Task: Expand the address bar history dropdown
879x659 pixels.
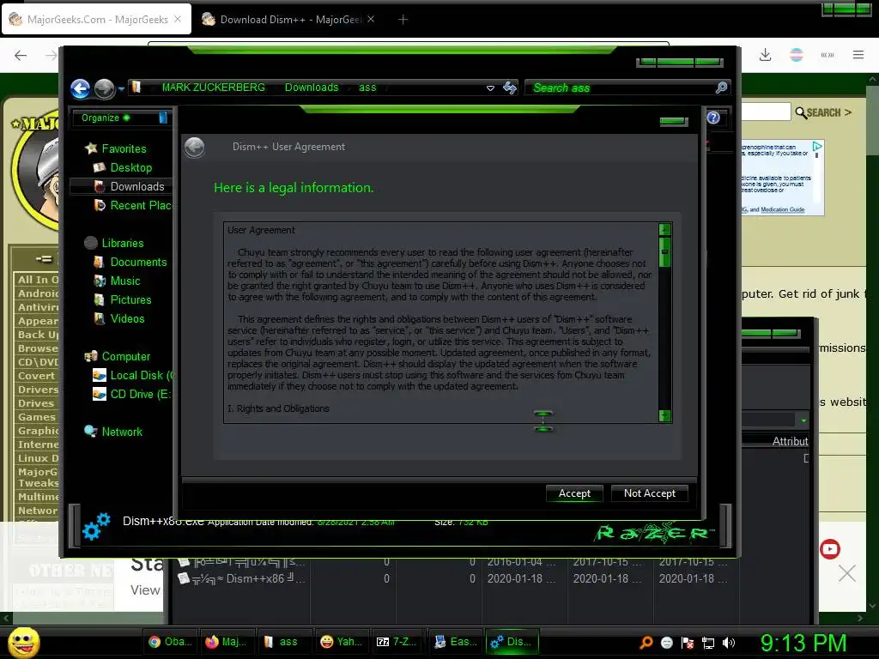Action: point(490,88)
